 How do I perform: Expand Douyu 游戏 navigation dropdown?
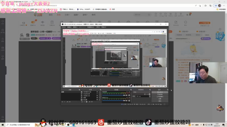85,15
